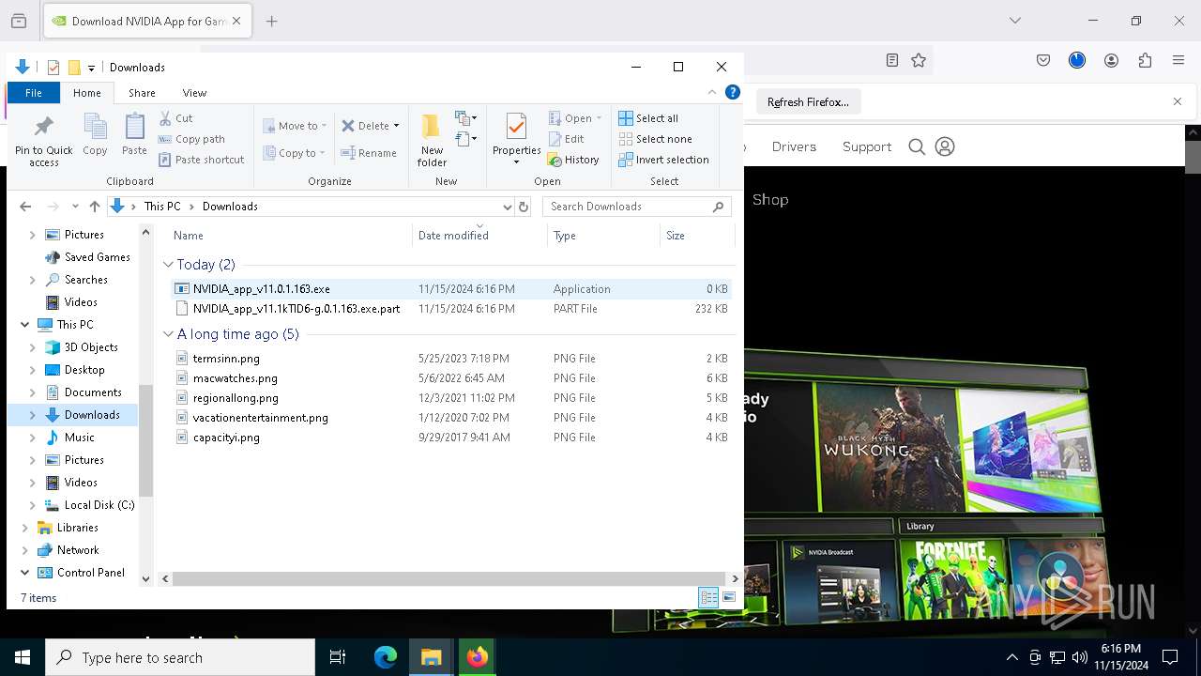Sort by Name column header
Screen dimensions: 1201x676
[289, 236]
